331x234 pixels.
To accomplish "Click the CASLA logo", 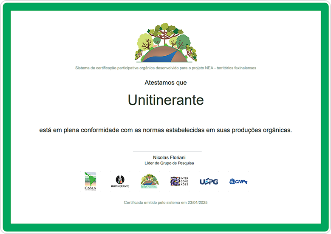I will click(x=91, y=181).
